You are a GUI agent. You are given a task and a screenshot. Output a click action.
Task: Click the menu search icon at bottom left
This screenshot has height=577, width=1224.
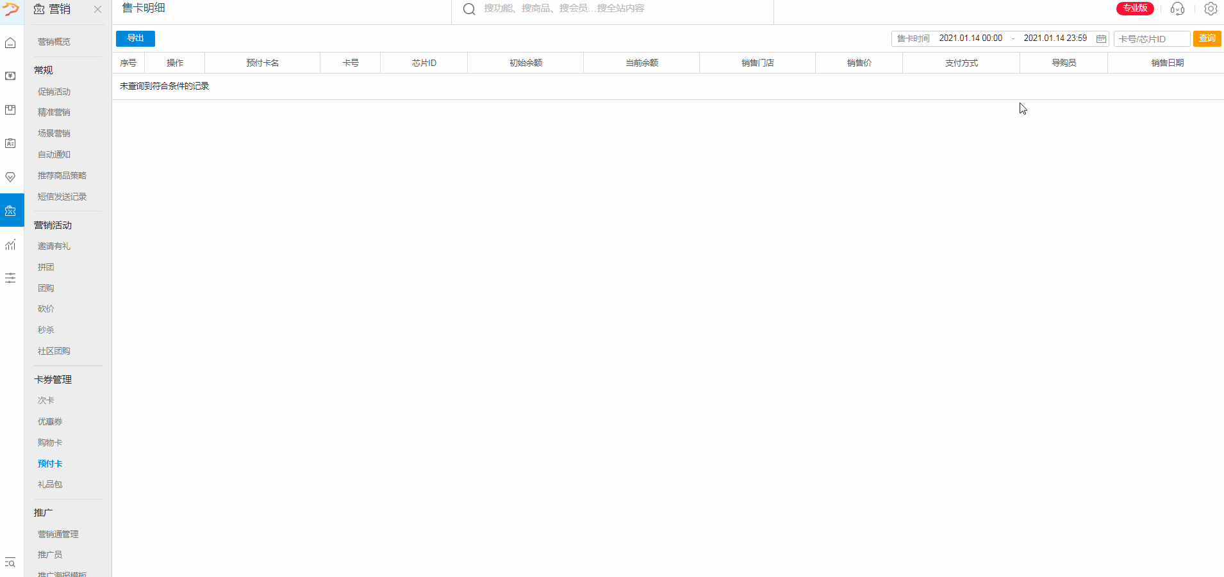[x=10, y=563]
